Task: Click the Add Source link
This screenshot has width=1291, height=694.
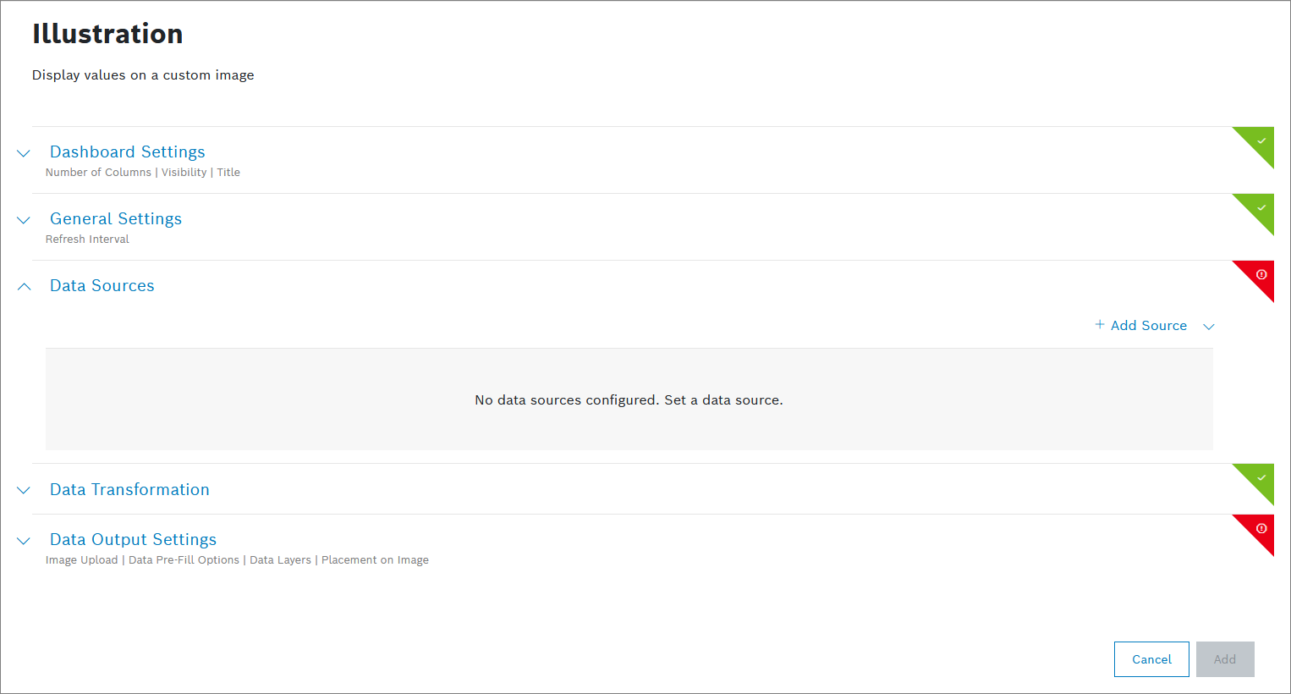Action: (x=1148, y=326)
